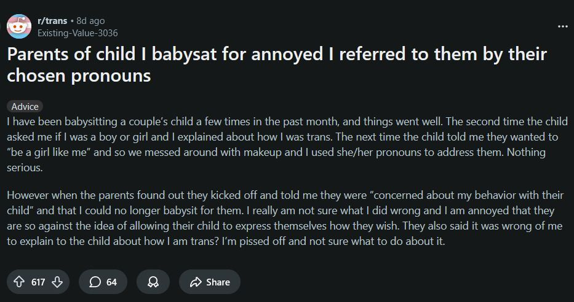This screenshot has height=302, width=574.
Task: Click the paragraph starting with "However"
Action: pyautogui.click(x=283, y=218)
